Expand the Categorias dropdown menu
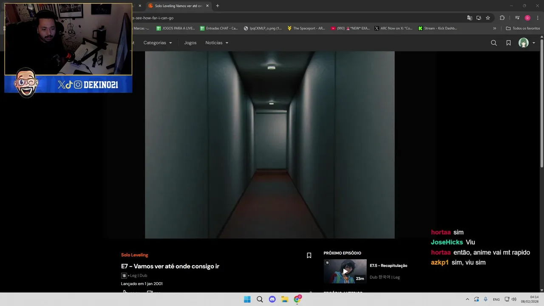 158,43
